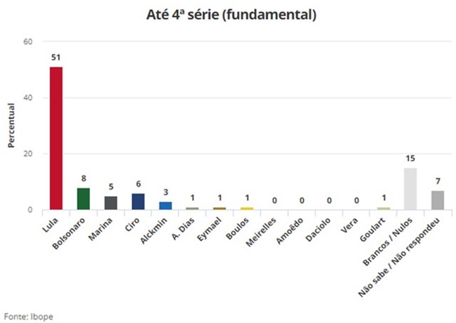
Task: Click the chart title Até 4ª série
Action: 227,15
